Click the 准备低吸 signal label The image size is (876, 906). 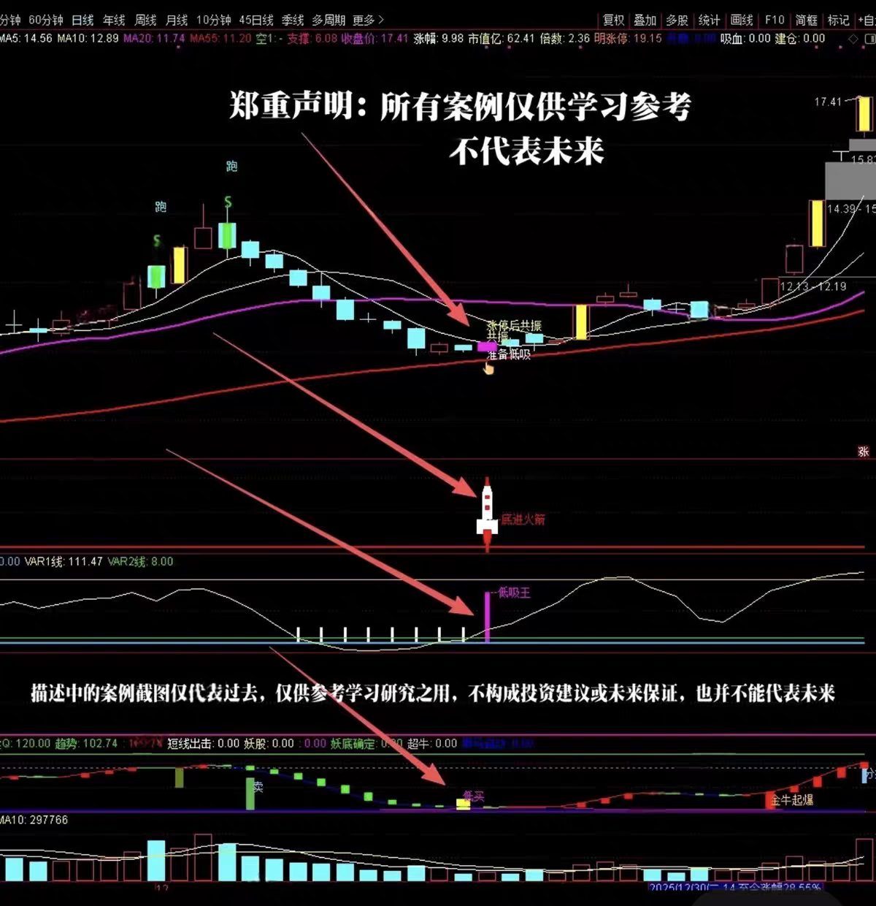[x=509, y=354]
